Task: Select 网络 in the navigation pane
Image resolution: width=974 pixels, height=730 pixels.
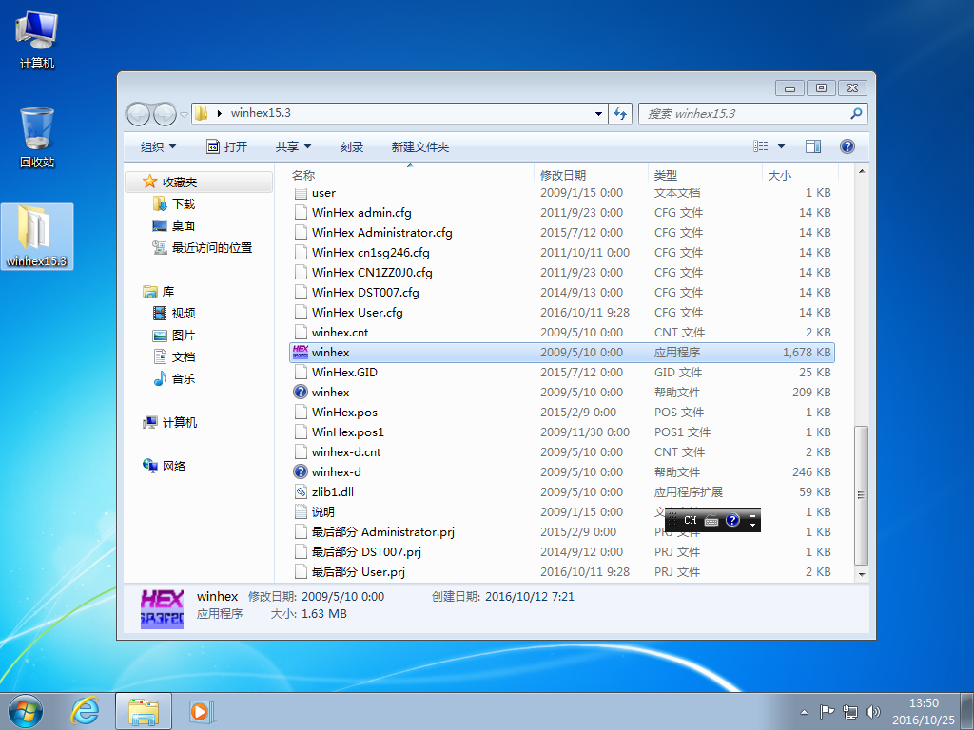Action: tap(173, 466)
